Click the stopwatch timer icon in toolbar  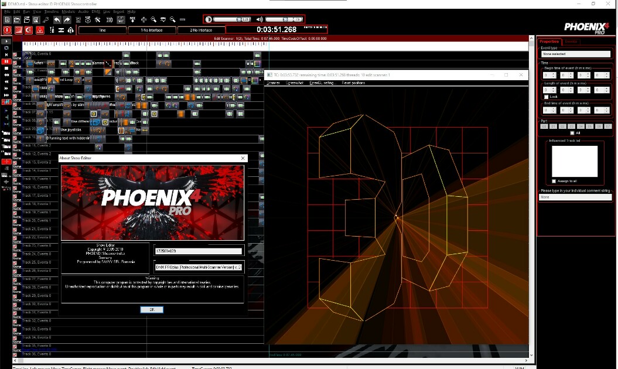click(88, 20)
